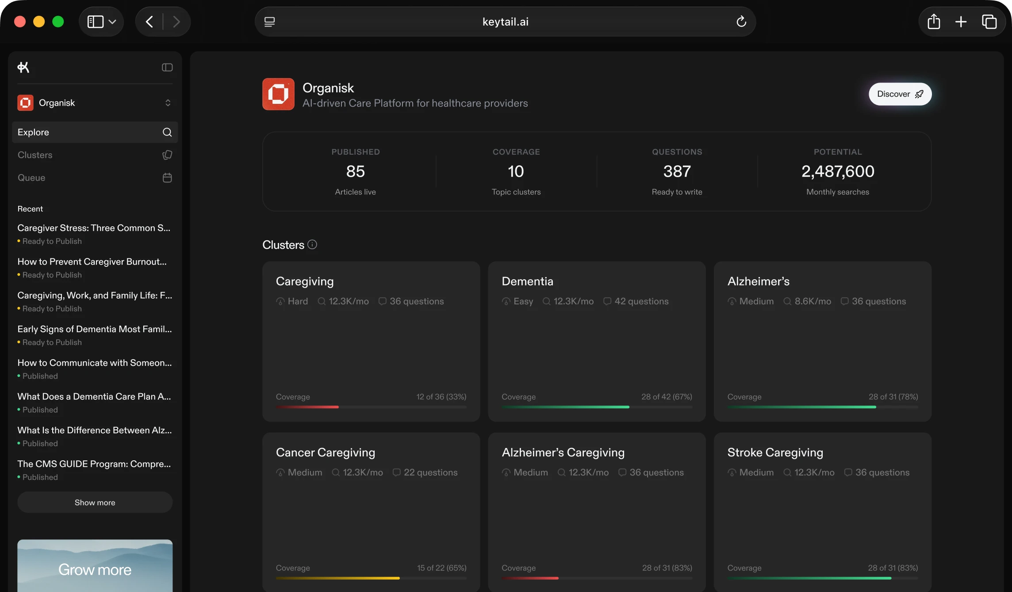Open the Organisk workspace switcher chevron

(x=168, y=102)
